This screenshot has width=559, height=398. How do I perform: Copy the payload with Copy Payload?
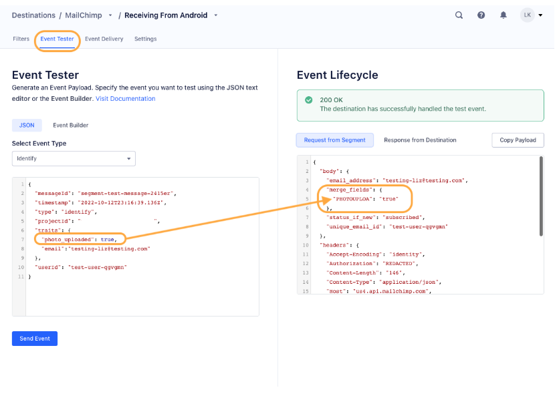point(518,140)
